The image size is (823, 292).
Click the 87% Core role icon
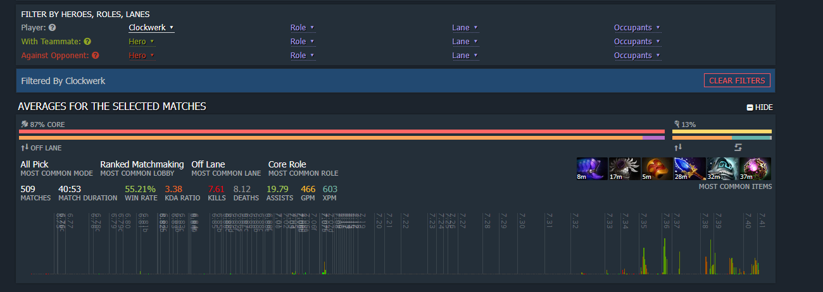click(25, 124)
